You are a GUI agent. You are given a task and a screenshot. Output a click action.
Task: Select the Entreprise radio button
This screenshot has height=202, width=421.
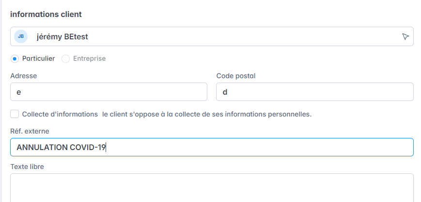(65, 59)
